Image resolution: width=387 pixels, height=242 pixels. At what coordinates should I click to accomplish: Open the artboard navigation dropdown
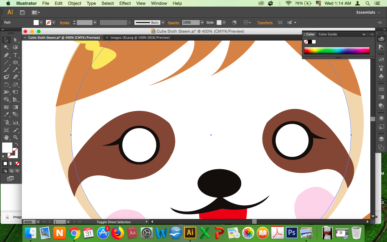pyautogui.click(x=68, y=222)
